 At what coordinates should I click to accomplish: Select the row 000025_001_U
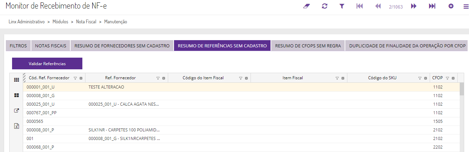(41, 104)
